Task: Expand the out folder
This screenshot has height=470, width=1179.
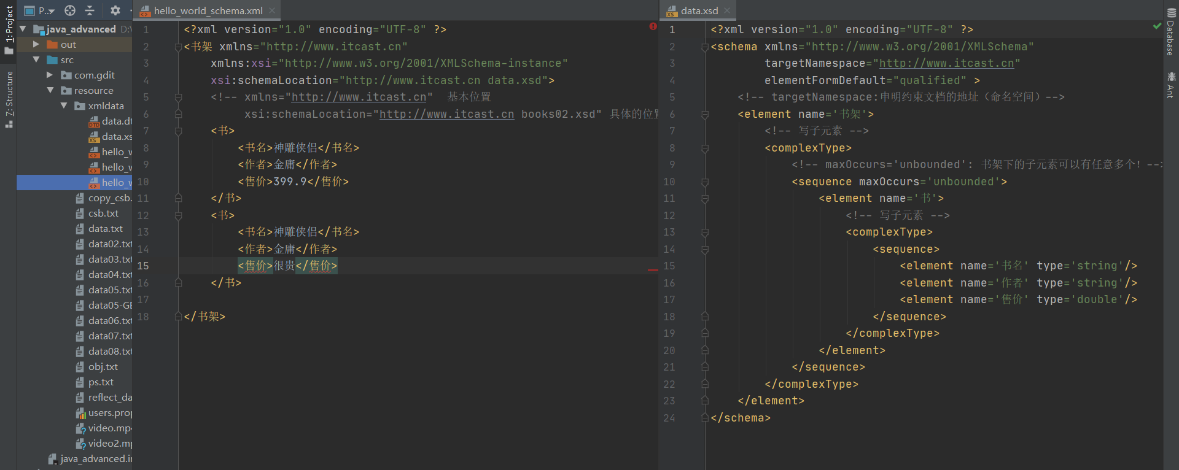Action: pyautogui.click(x=36, y=45)
